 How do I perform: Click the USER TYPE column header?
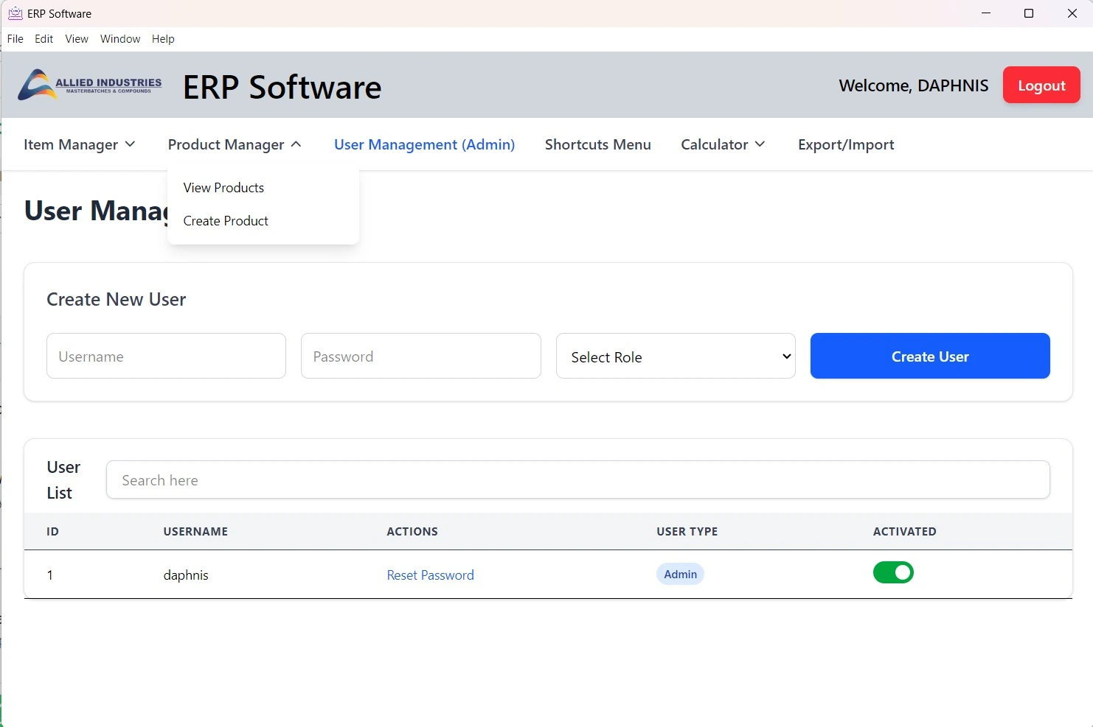[687, 532]
